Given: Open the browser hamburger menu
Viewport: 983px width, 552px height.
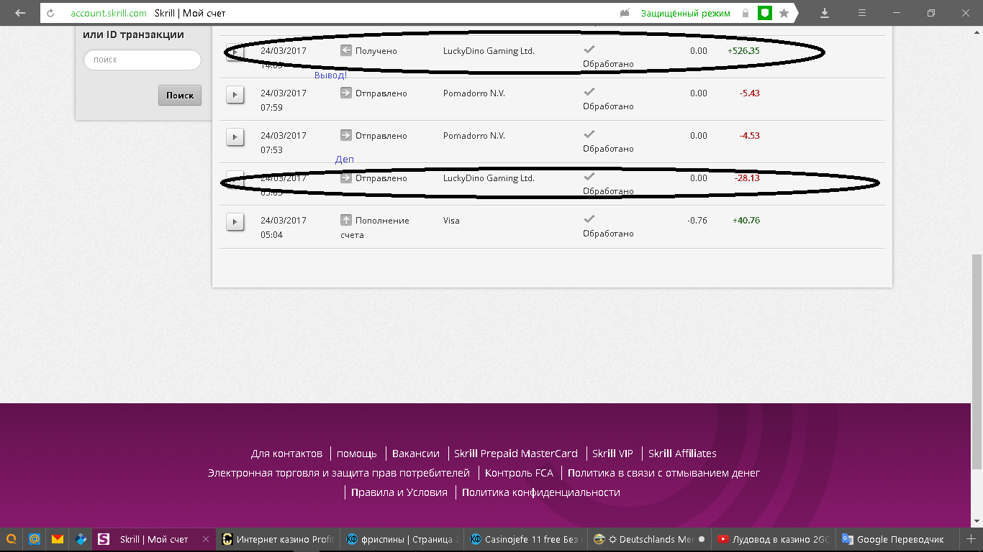Looking at the screenshot, I should coord(861,13).
